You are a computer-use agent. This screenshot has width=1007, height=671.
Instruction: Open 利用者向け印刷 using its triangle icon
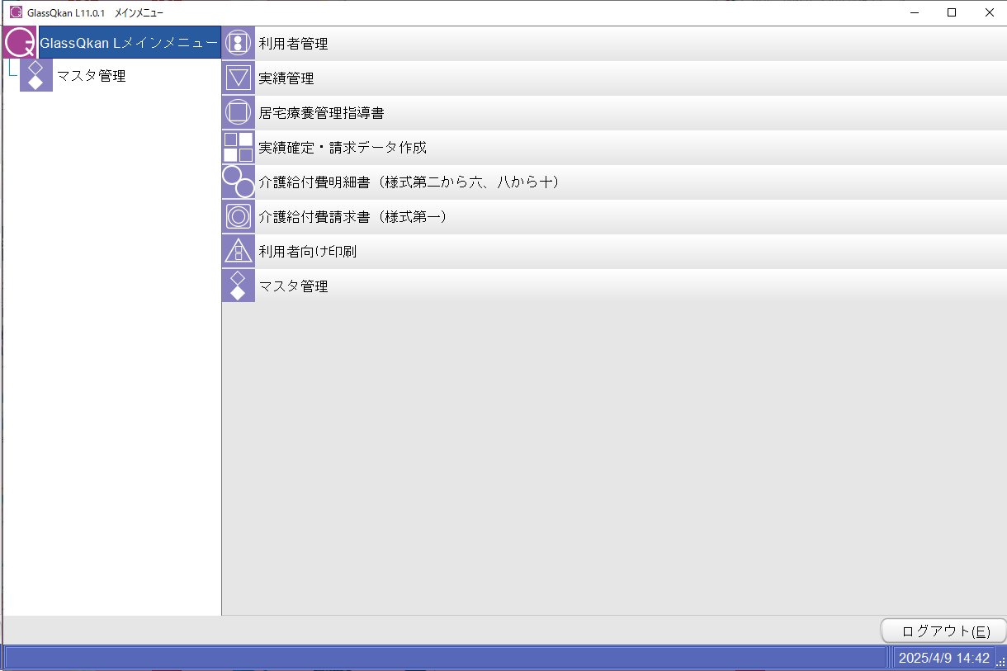tap(238, 250)
